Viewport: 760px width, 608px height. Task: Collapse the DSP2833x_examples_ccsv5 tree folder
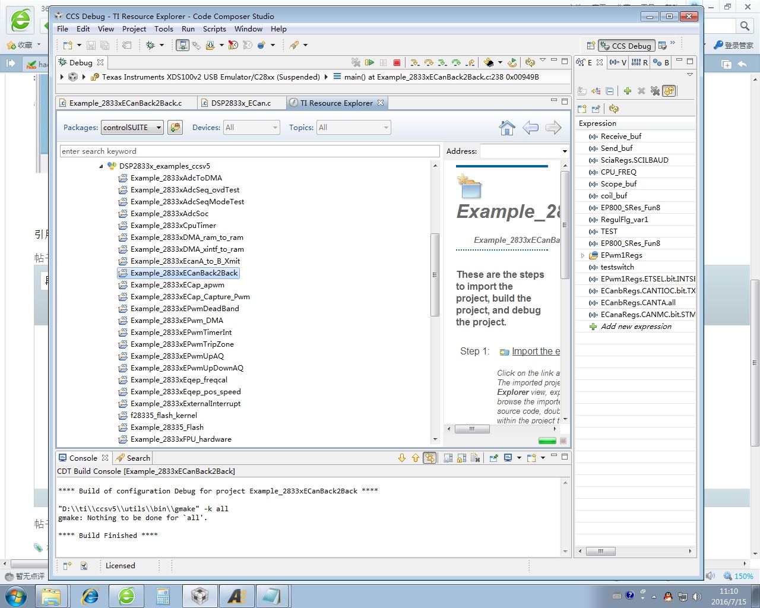coord(102,166)
